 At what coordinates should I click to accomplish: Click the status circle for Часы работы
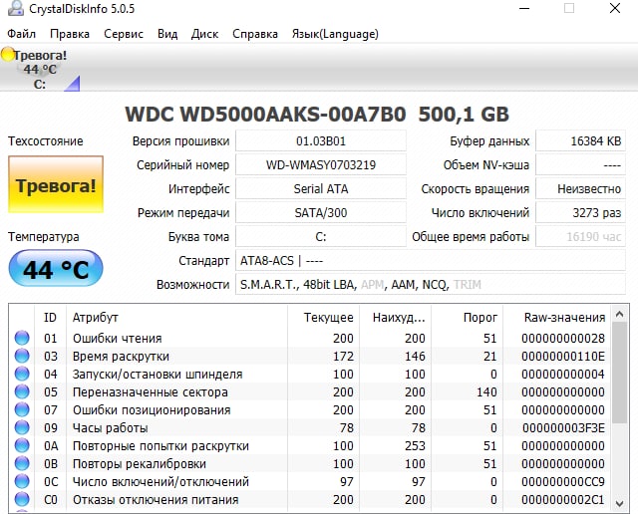[x=22, y=427]
